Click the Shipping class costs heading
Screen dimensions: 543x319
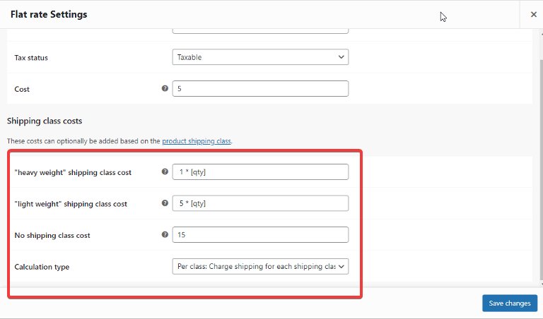tap(45, 121)
